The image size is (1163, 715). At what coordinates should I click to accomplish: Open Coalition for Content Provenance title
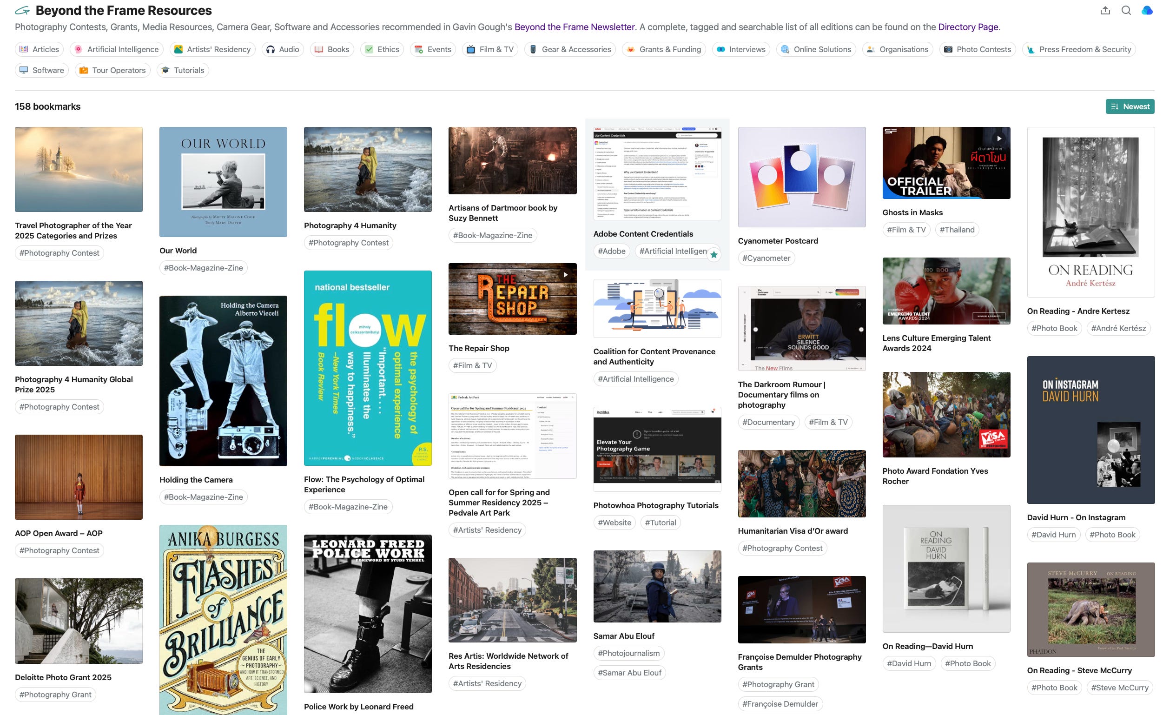point(654,357)
